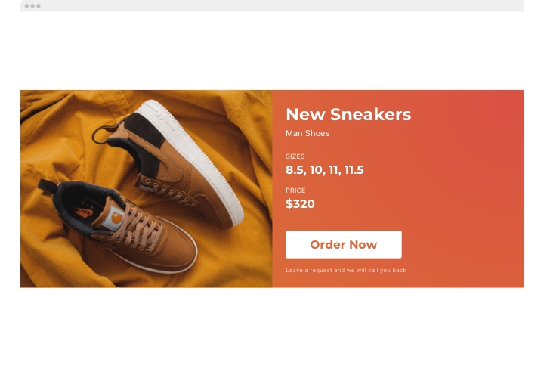
Task: Click the orange insole logo inside lower sneaker
Action: (83, 212)
